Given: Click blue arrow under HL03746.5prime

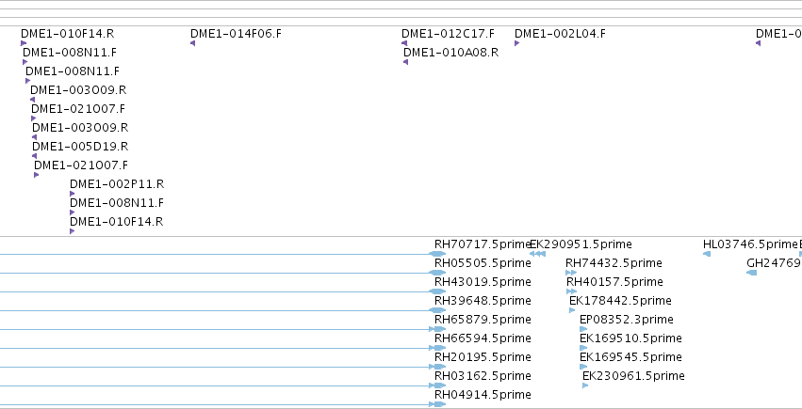Looking at the screenshot, I should 707,254.
